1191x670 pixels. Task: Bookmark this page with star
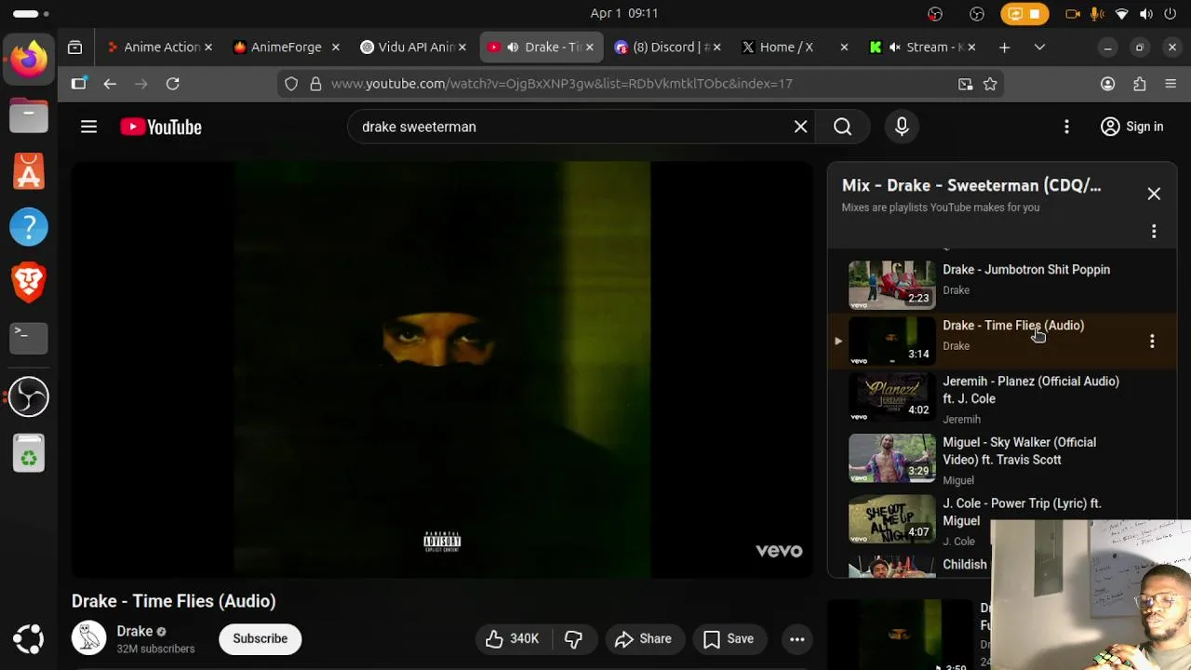point(990,84)
